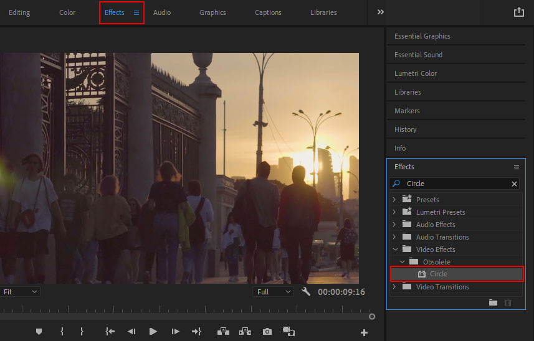Click the 00:00:09:16 timecode display
This screenshot has height=341, width=534.
(x=341, y=292)
